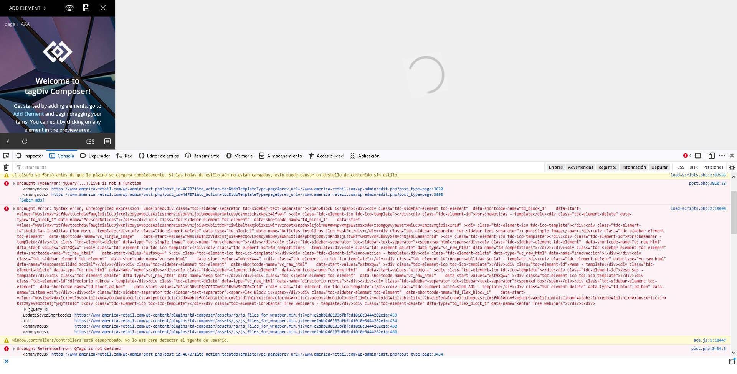Image resolution: width=737 pixels, height=374 pixels.
Task: Toggle the Errores filter
Action: [555, 167]
